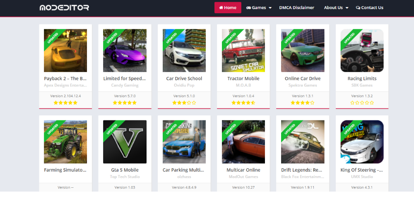Select the Limited for Speed purple car thumbnail
414x201 pixels.
click(x=125, y=50)
